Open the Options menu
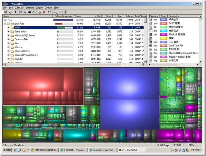 tap(48, 7)
